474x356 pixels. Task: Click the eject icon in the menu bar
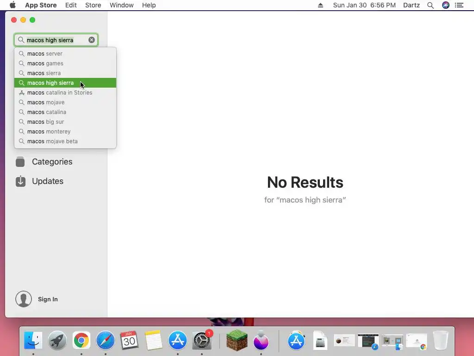point(320,5)
